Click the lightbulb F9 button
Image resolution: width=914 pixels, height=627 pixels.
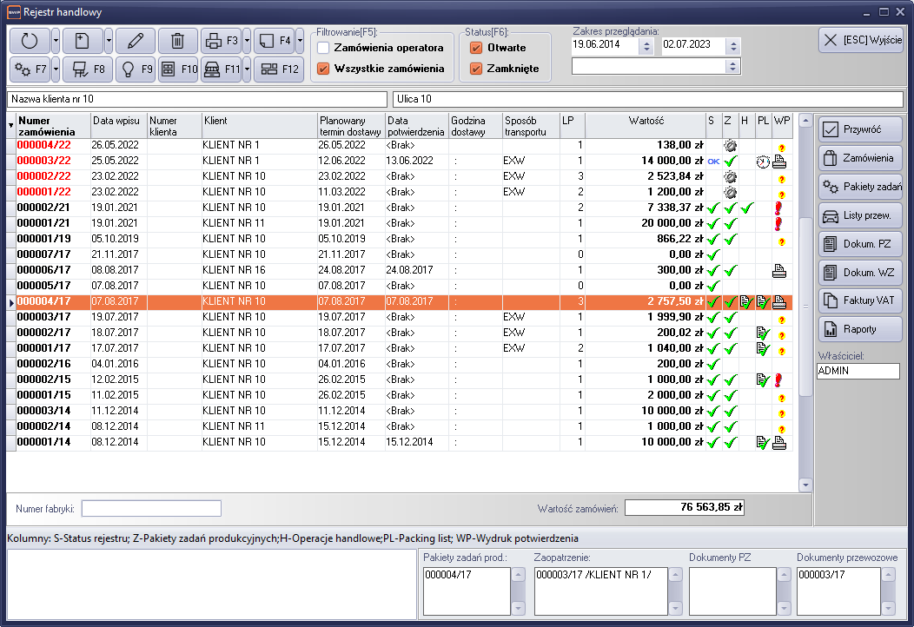(135, 69)
